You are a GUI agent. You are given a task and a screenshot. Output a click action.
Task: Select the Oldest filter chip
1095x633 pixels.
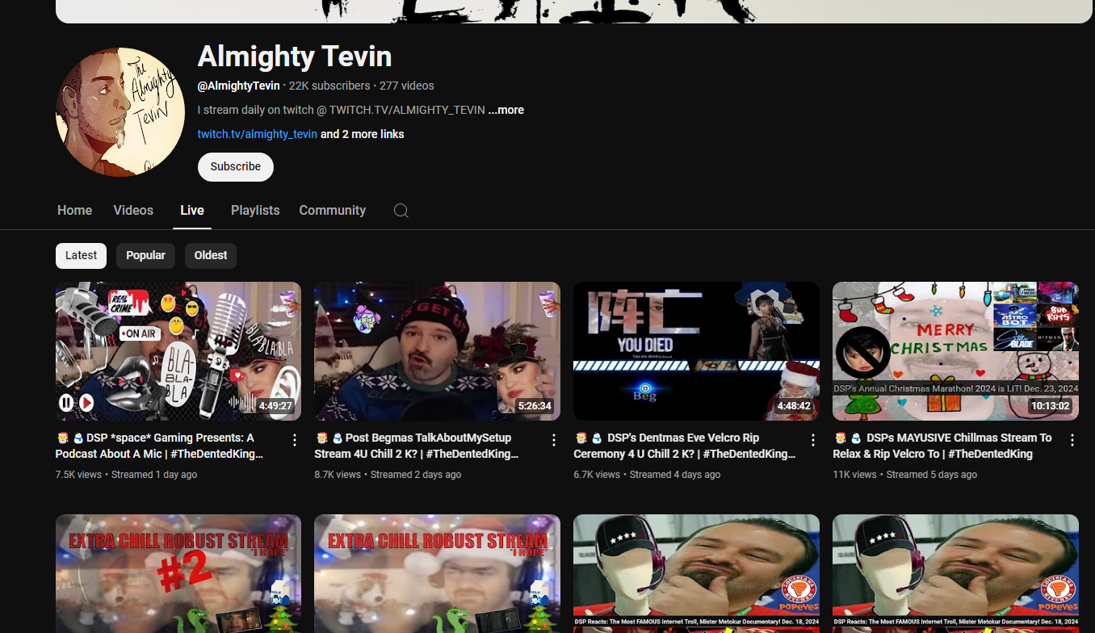click(211, 255)
